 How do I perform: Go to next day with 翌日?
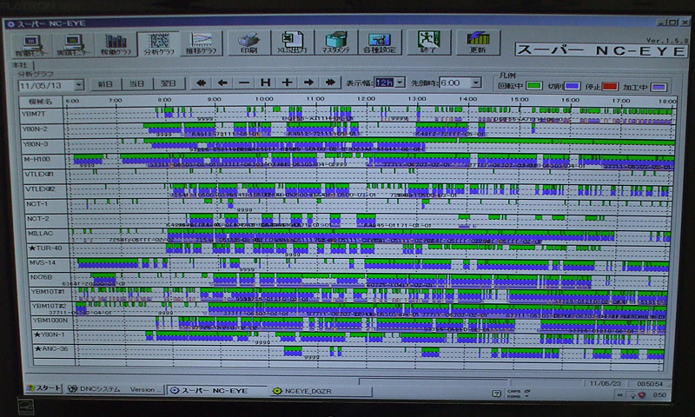pos(169,83)
